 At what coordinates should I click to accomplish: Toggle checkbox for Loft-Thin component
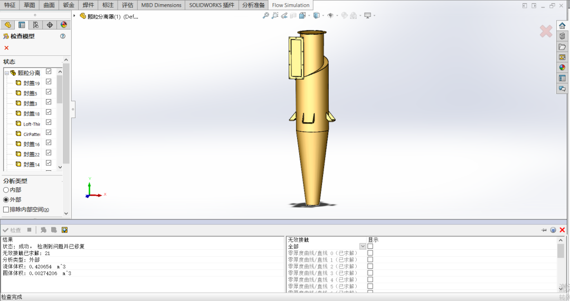pos(49,122)
